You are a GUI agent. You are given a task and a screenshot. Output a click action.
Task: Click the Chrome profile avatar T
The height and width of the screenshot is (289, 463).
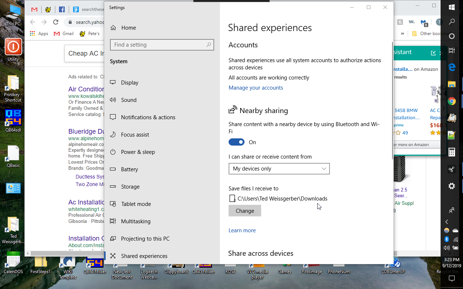click(x=439, y=22)
